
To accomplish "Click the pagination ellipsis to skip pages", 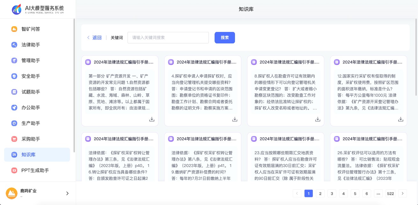I will (x=378, y=193).
